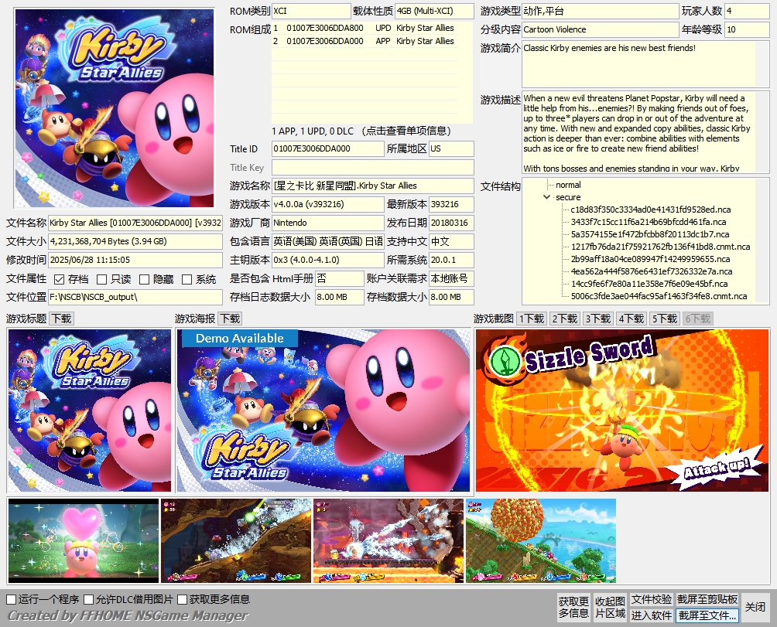Select 5a3574155e1f472bfcbb8f20113dc1b7.nca file
The width and height of the screenshot is (777, 627).
649,234
